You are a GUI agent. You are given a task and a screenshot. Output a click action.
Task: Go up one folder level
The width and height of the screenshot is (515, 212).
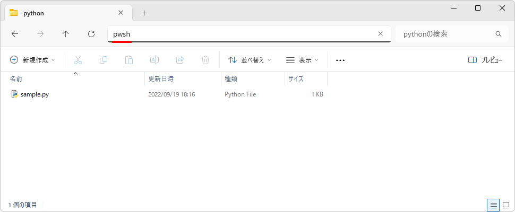pos(66,34)
